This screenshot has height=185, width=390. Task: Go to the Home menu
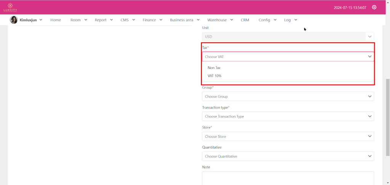[x=56, y=20]
